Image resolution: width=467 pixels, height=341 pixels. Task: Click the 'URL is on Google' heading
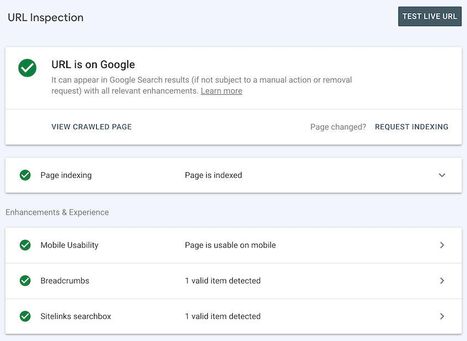point(93,64)
